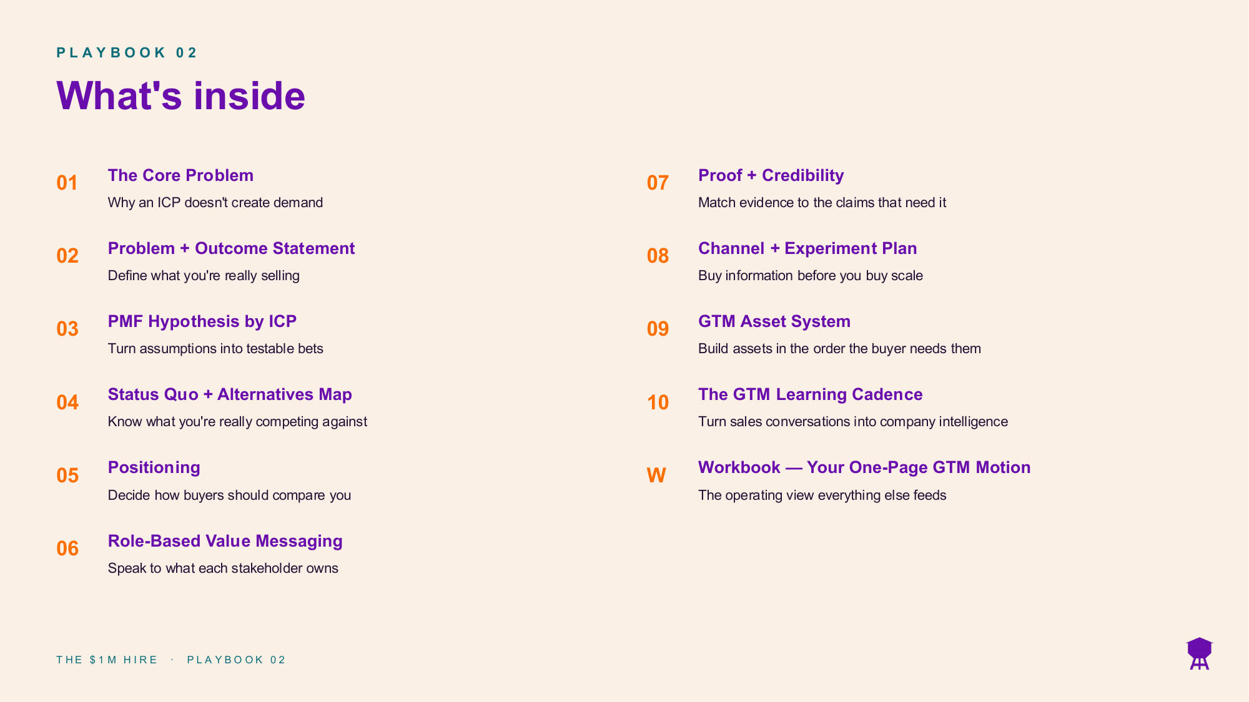The image size is (1249, 702).
Task: Click the orange number 05
Action: click(67, 475)
